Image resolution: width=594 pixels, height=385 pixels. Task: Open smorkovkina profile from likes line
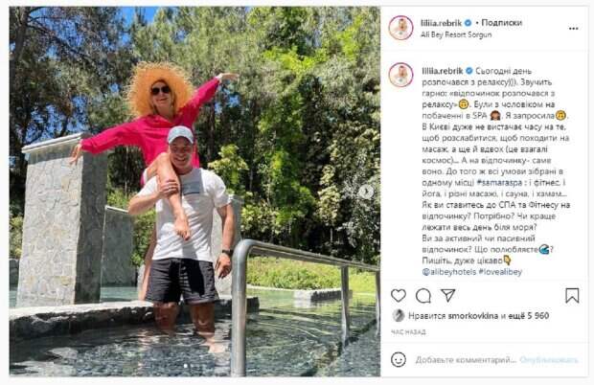point(472,316)
